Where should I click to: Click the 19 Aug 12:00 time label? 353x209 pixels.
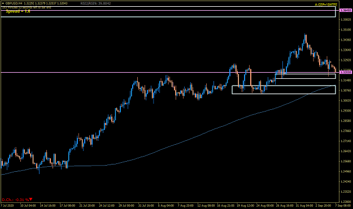click(x=245, y=206)
